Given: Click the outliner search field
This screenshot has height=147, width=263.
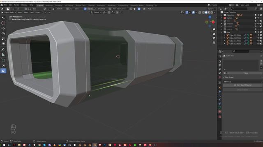Looking at the screenshot, I should (x=239, y=9).
